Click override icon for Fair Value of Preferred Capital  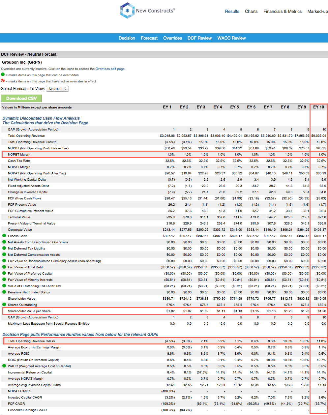[4, 273]
